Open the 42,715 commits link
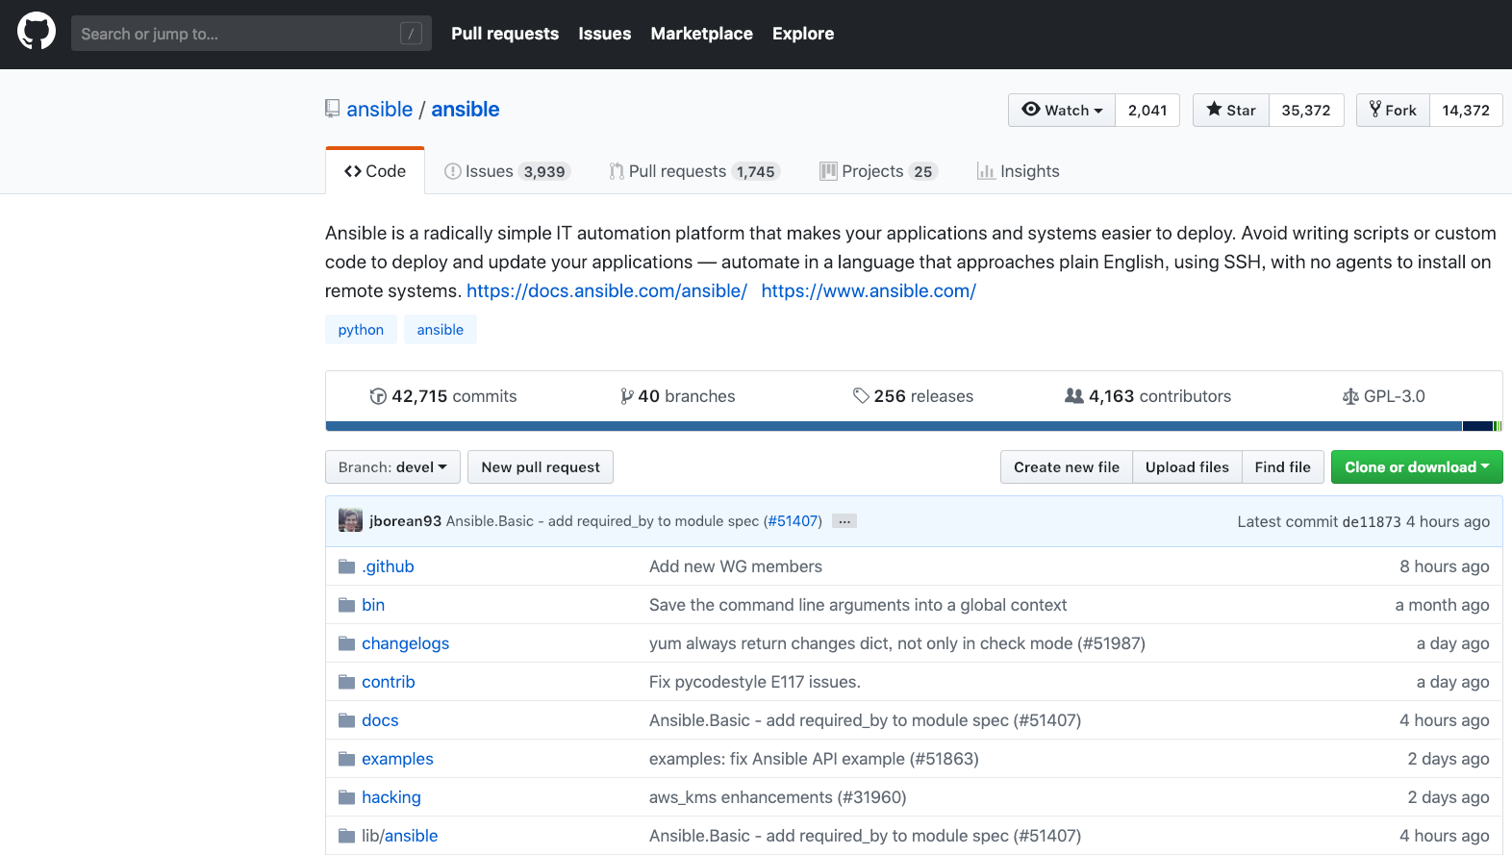Screen dimensions: 1512x855 pyautogui.click(x=443, y=396)
